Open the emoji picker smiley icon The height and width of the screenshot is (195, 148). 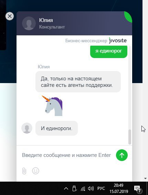tap(36, 171)
